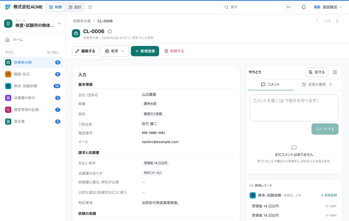Click the record header briefcase icon
The width and height of the screenshot is (349, 221).
[76, 33]
